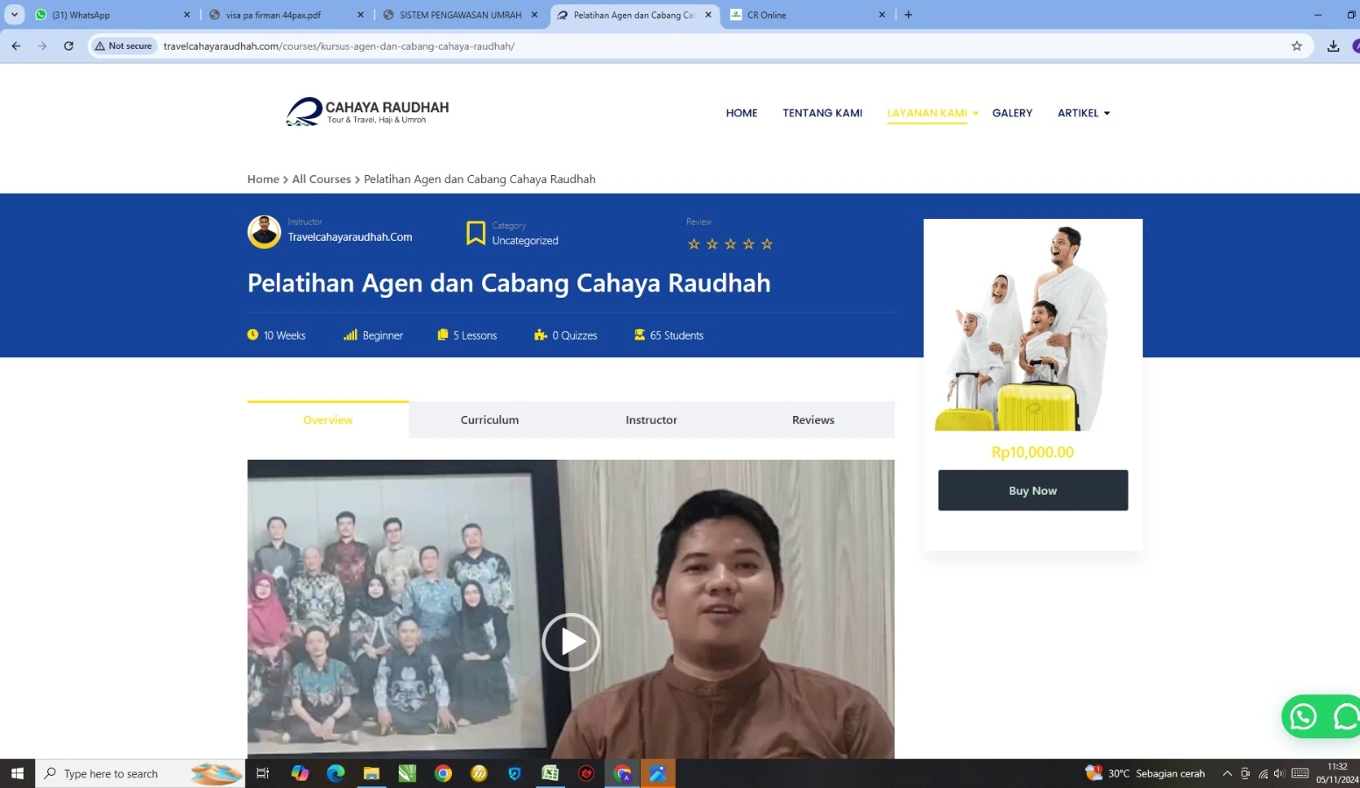The height and width of the screenshot is (788, 1360).
Task: Switch to visa pa firman 44pax.pdf tab
Action: point(287,15)
